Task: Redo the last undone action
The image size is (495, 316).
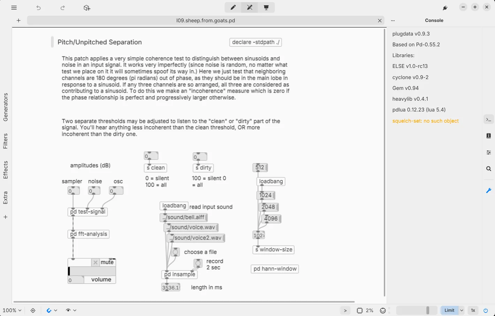Action: coord(63,7)
